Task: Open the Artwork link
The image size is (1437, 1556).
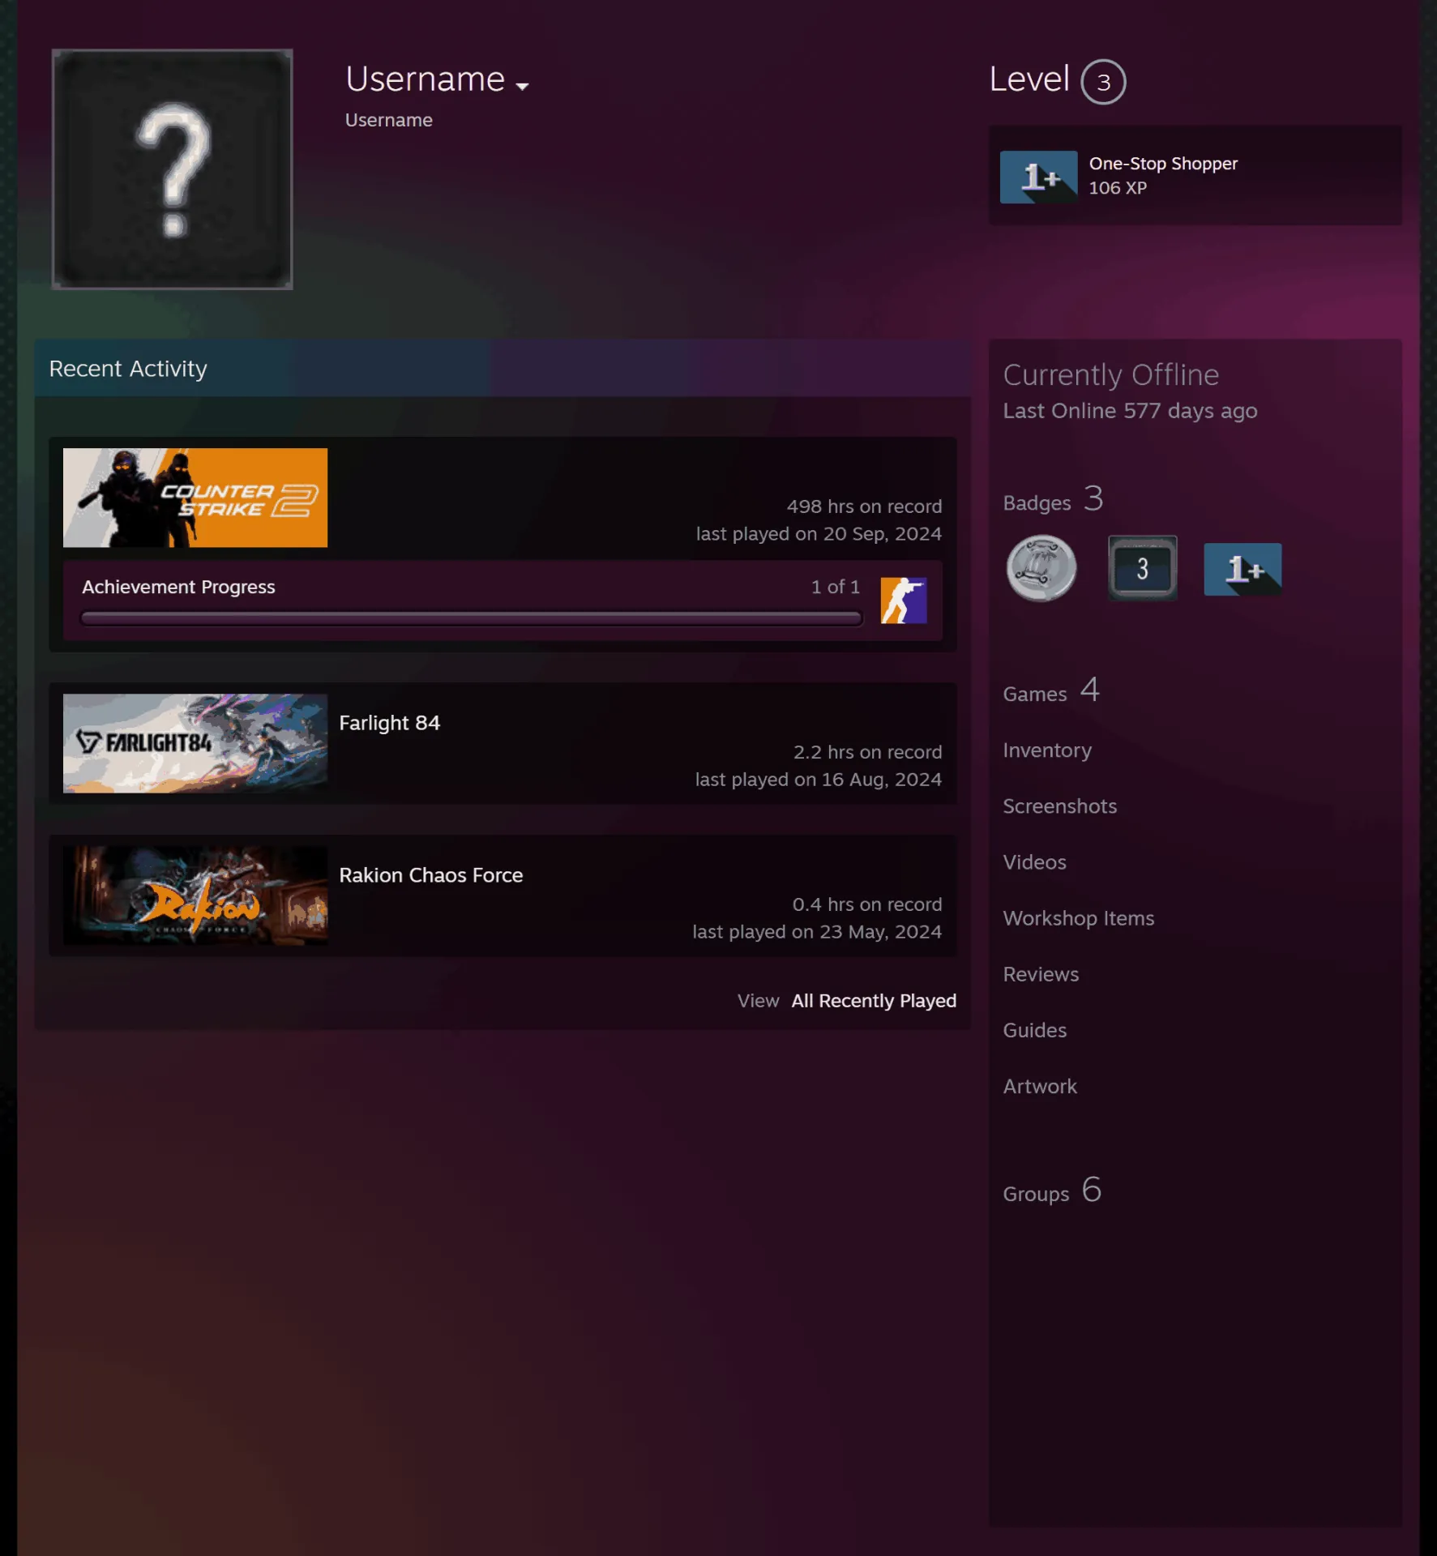Action: [x=1040, y=1086]
